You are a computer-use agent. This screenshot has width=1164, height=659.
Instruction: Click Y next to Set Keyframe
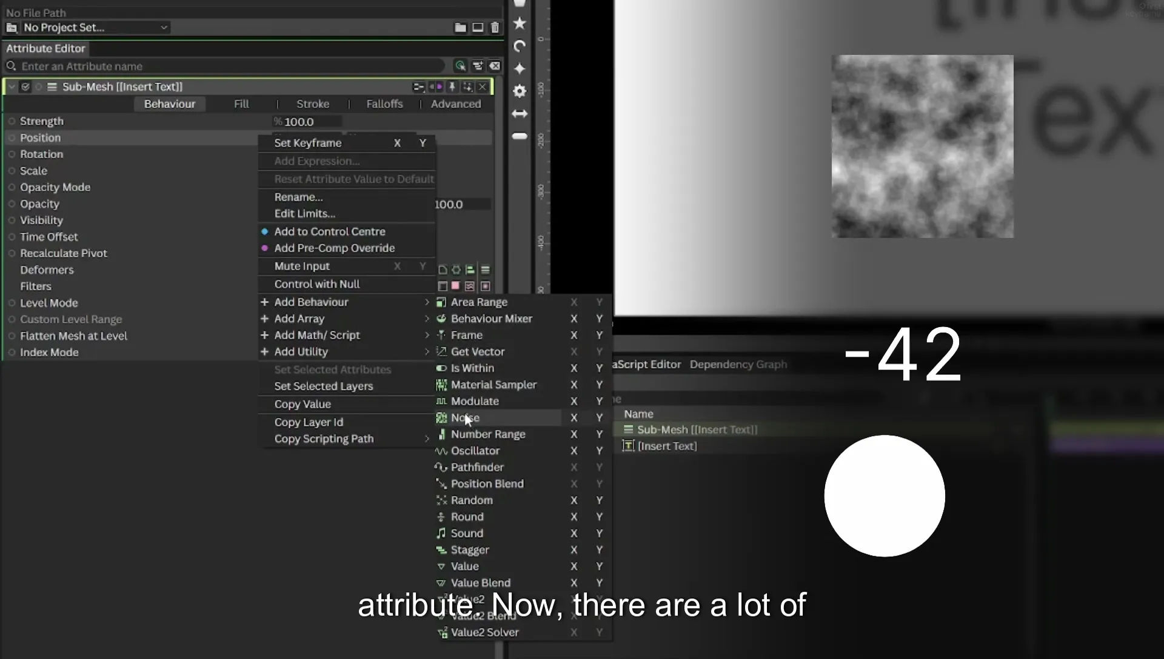click(x=423, y=143)
